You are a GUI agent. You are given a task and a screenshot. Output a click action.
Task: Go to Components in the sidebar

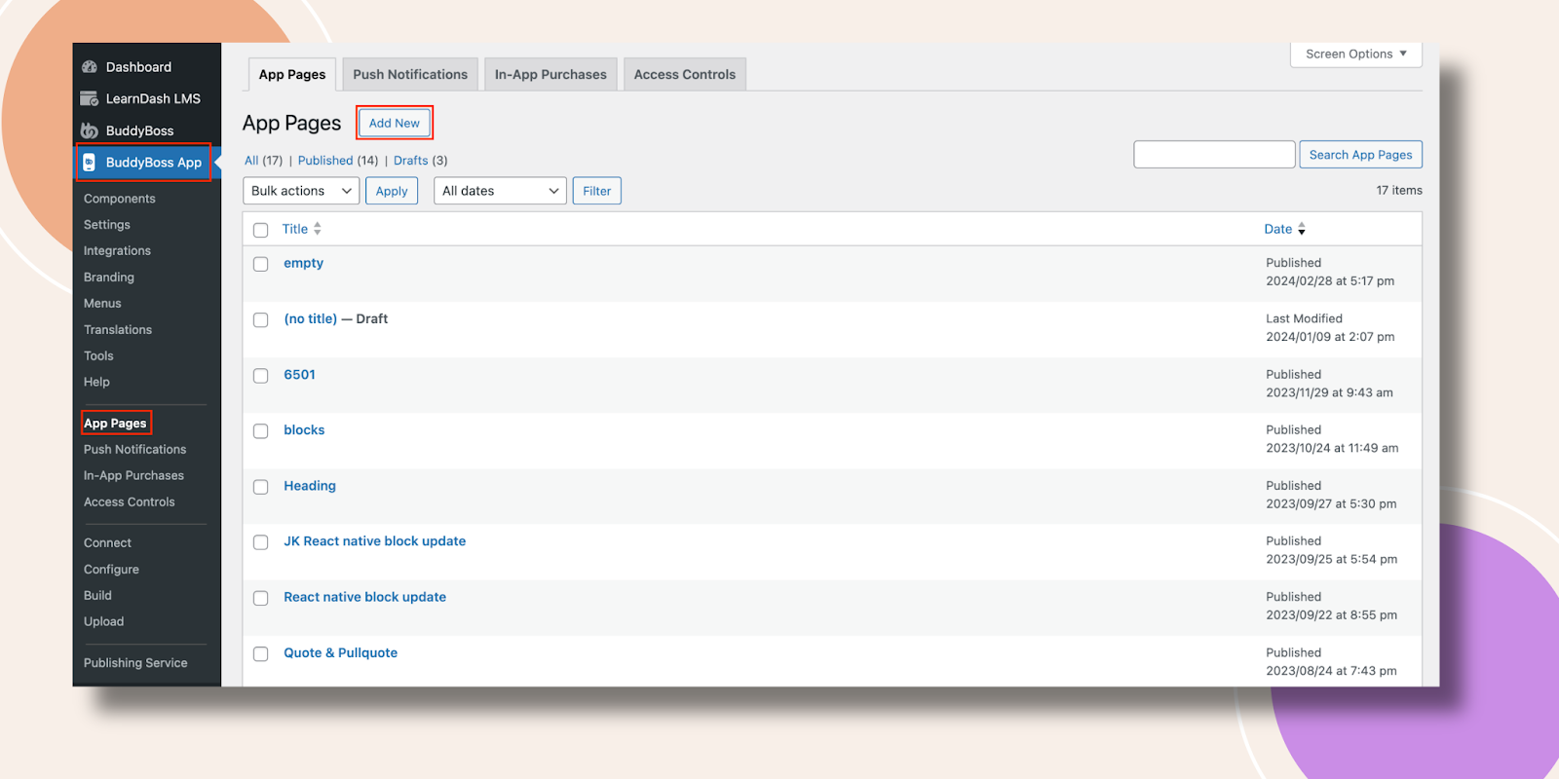[119, 199]
